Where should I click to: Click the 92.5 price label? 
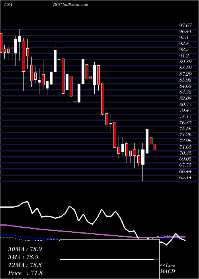click(184, 50)
